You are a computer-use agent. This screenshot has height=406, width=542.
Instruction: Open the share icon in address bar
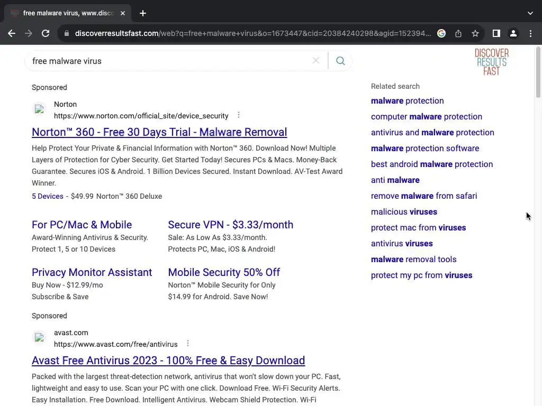(458, 33)
